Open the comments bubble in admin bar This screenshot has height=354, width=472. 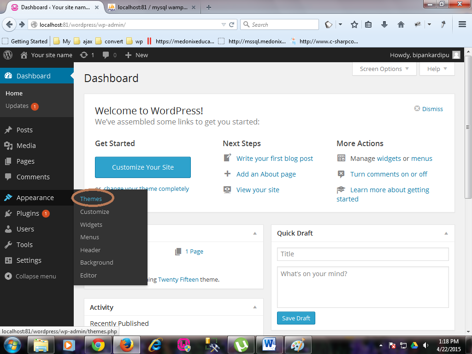[x=109, y=55]
